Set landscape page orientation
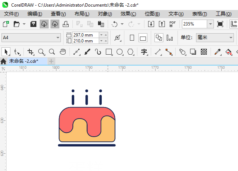 143,38
